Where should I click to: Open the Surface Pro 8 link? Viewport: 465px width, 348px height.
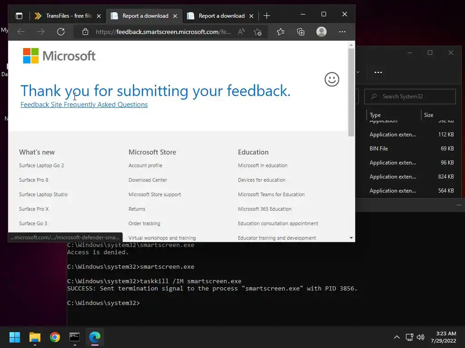pos(34,180)
